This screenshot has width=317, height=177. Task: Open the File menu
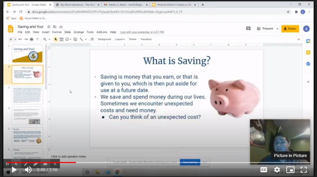(x=20, y=32)
